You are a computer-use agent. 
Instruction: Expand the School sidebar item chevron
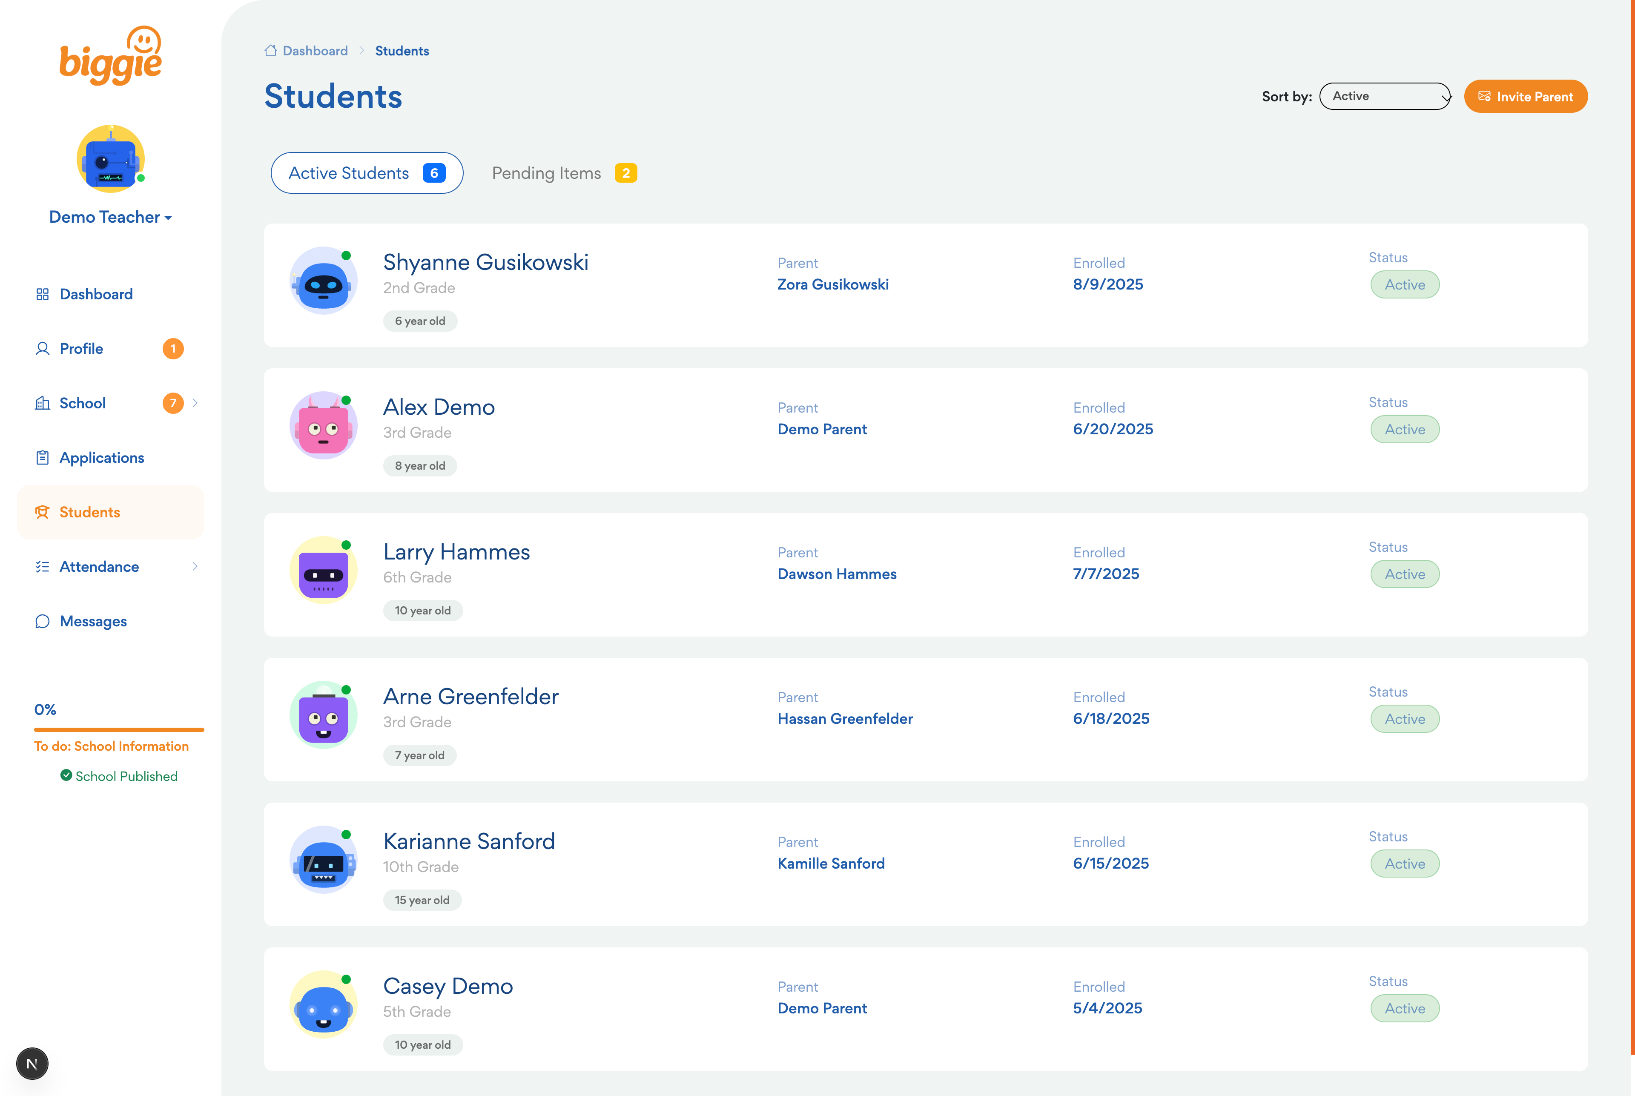click(x=194, y=403)
